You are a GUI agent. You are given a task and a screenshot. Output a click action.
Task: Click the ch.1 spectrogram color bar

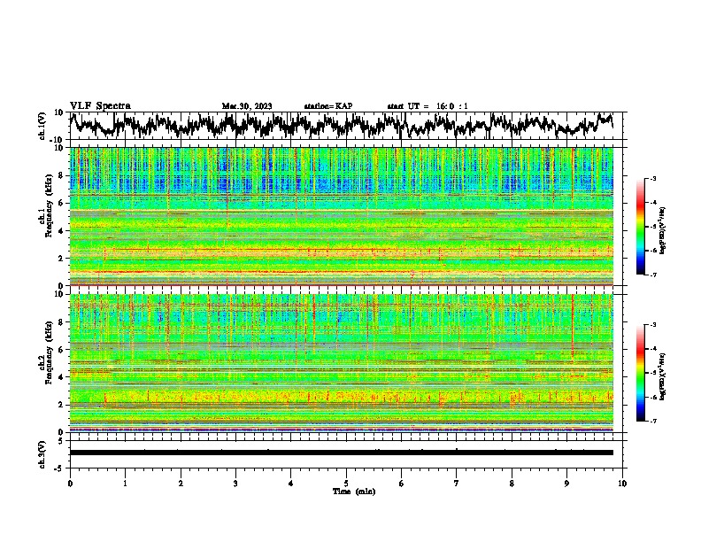click(641, 227)
